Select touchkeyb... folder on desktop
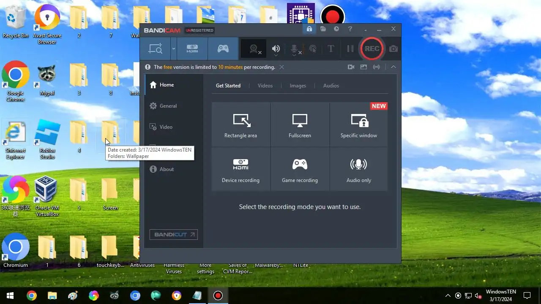Image resolution: width=541 pixels, height=304 pixels. [x=110, y=251]
